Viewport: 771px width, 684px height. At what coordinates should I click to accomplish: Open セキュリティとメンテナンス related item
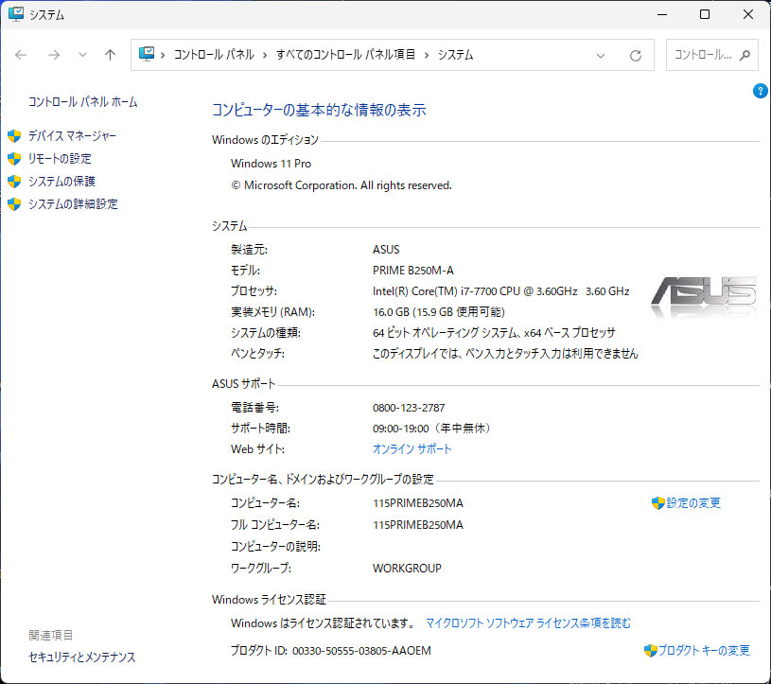[x=82, y=657]
